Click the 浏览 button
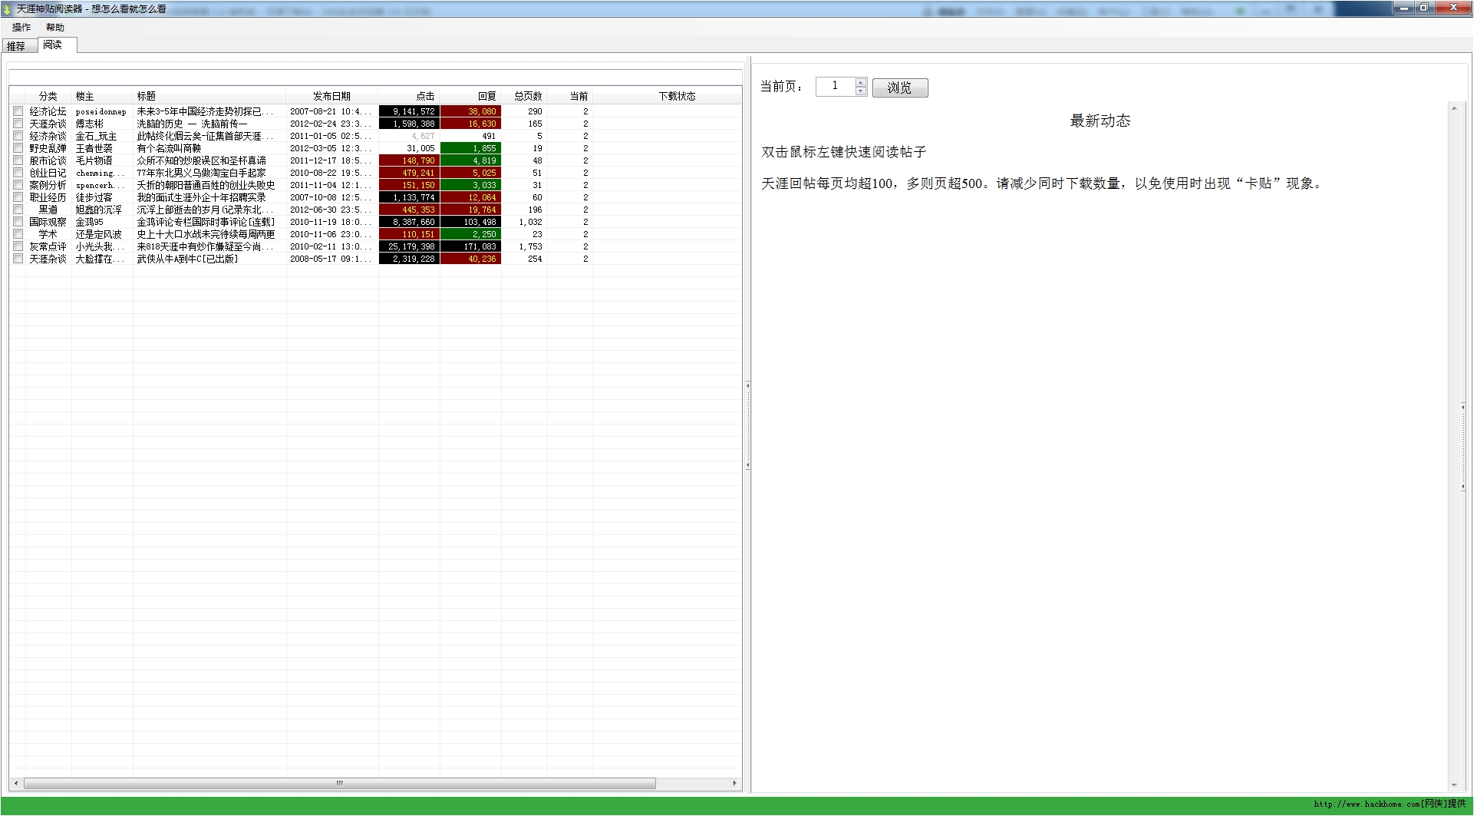This screenshot has height=816, width=1474. (x=900, y=88)
